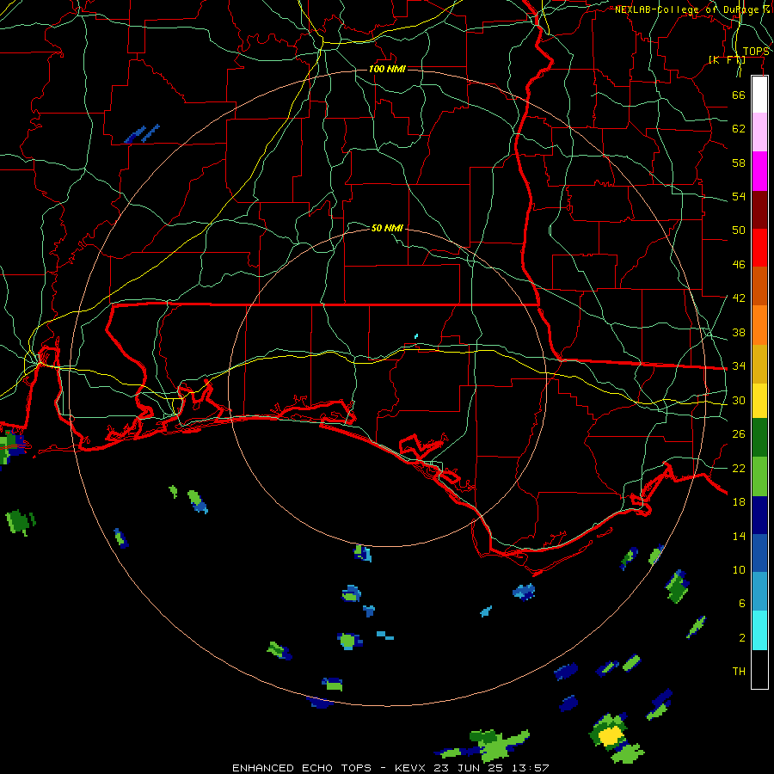Click the 23 JUN 25 date text
774x774 pixels.
click(x=470, y=768)
